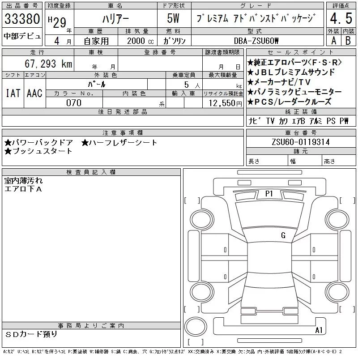Click the fuel type ガソリン
The width and height of the screenshot is (358, 358).
[x=175, y=41]
